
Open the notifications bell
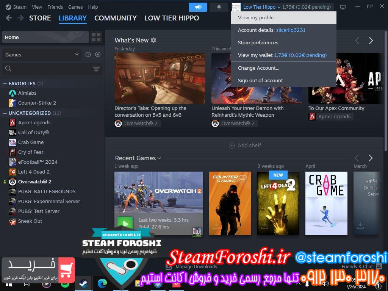click(x=219, y=7)
